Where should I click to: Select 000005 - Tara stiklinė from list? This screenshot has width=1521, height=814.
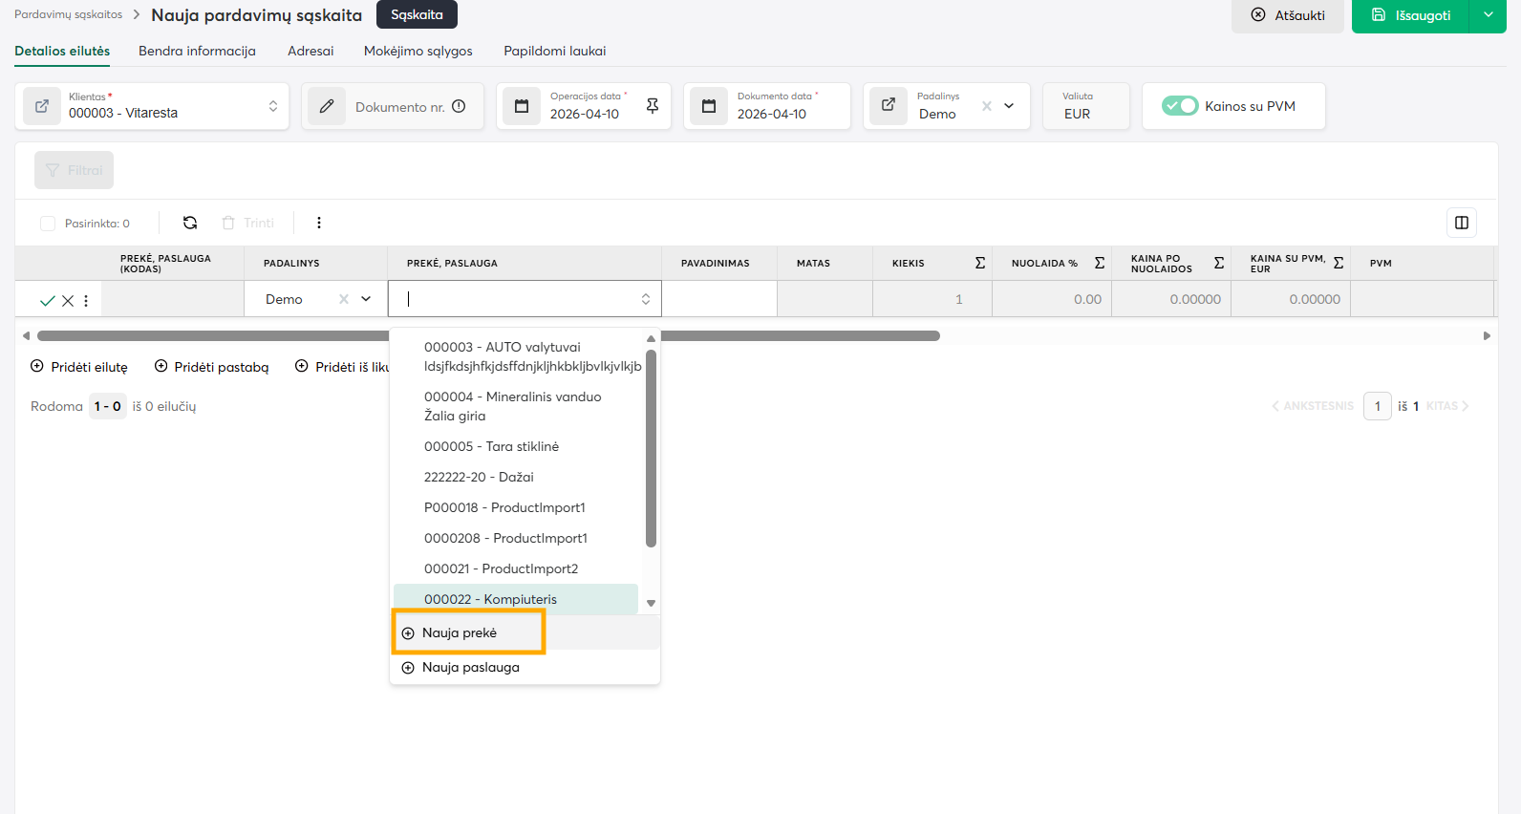491,446
